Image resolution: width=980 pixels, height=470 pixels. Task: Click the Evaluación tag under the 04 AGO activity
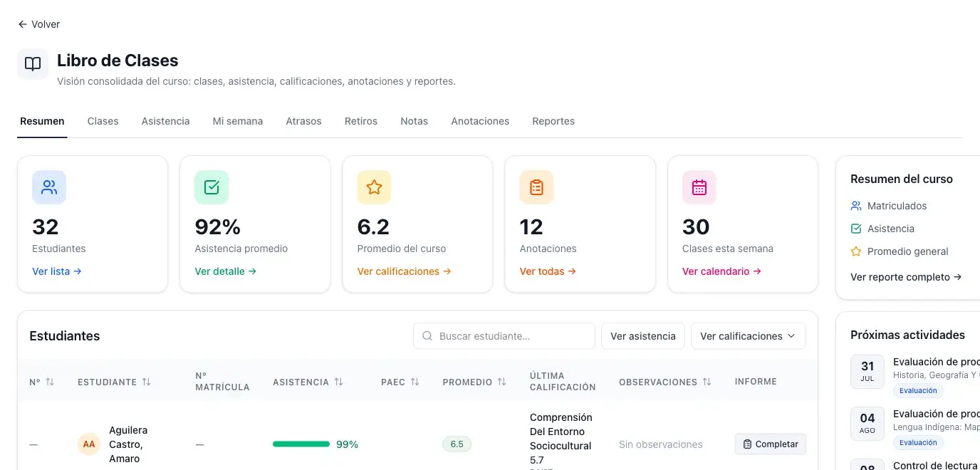click(x=918, y=442)
